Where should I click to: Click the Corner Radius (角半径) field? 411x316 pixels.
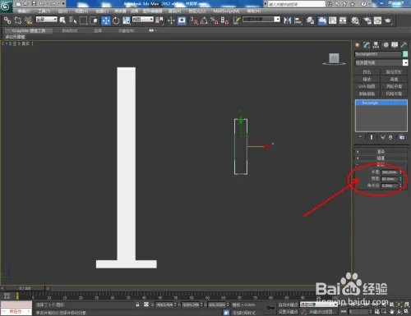(x=390, y=185)
